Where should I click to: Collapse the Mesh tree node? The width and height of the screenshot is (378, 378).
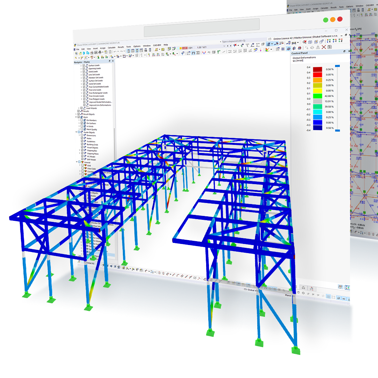pyautogui.click(x=76, y=117)
